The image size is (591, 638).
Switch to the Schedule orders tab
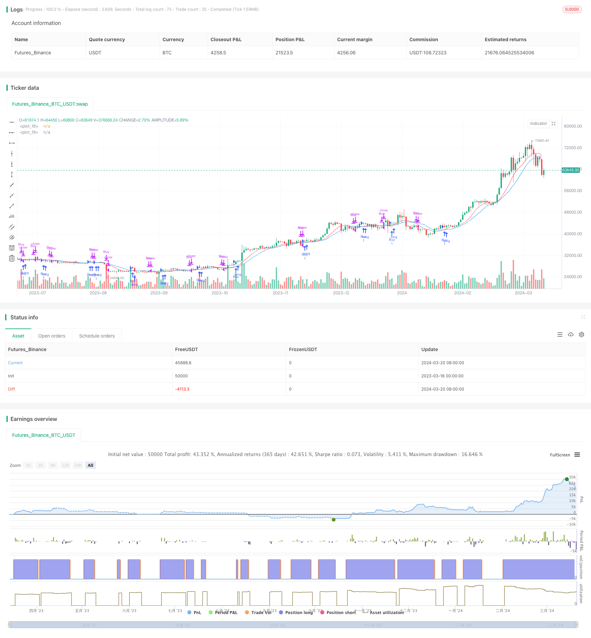97,336
